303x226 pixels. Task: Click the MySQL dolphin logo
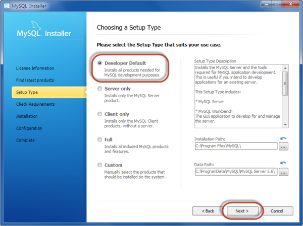click(36, 26)
